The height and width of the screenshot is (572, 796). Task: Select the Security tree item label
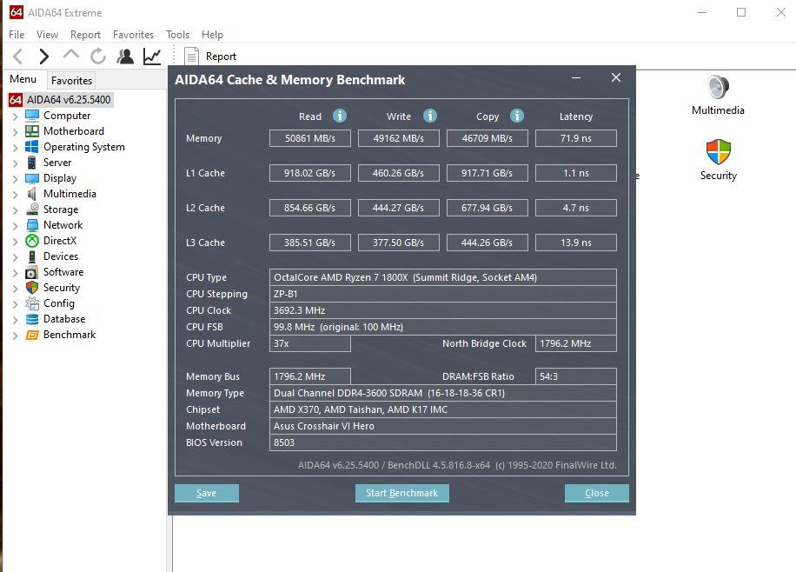tap(62, 288)
